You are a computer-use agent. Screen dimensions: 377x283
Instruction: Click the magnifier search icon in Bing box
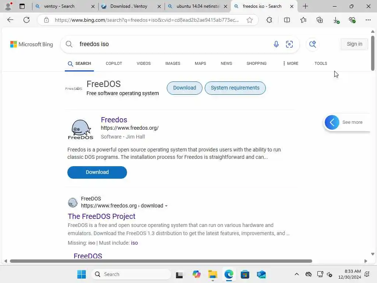click(x=69, y=44)
